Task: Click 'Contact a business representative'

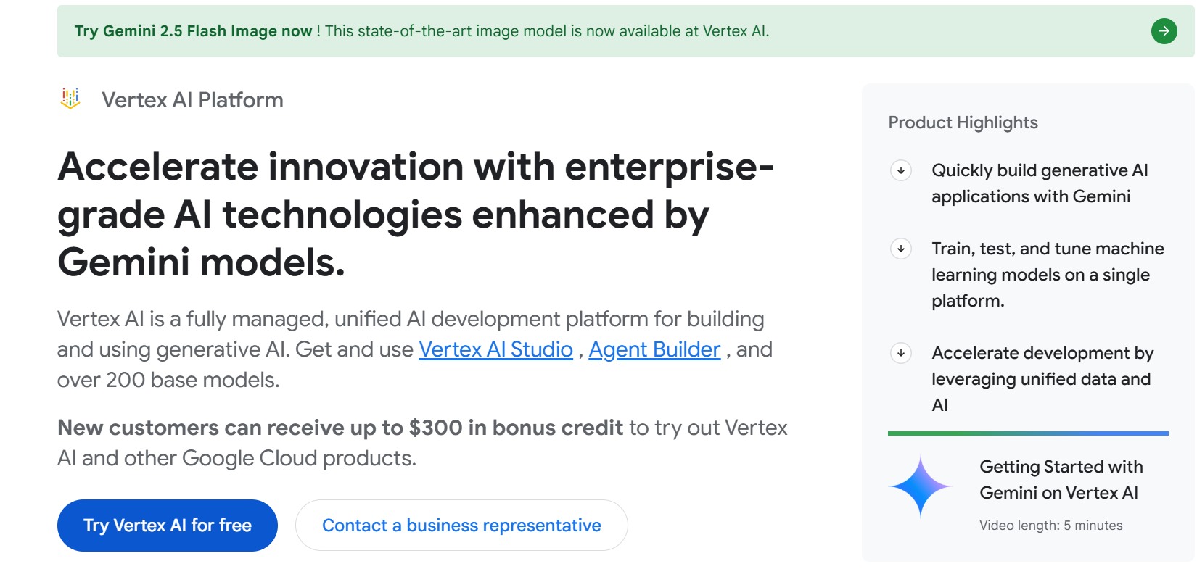Action: coord(461,525)
